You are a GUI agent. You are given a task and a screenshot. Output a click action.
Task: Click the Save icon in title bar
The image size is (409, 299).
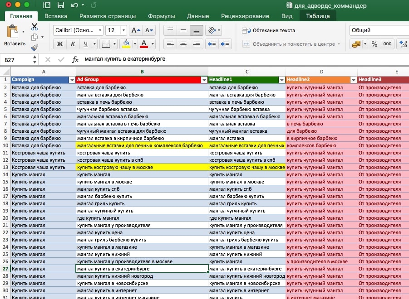tap(60, 5)
